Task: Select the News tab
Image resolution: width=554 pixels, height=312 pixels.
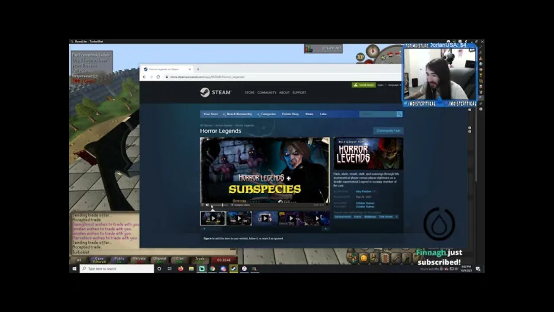Action: pos(309,114)
